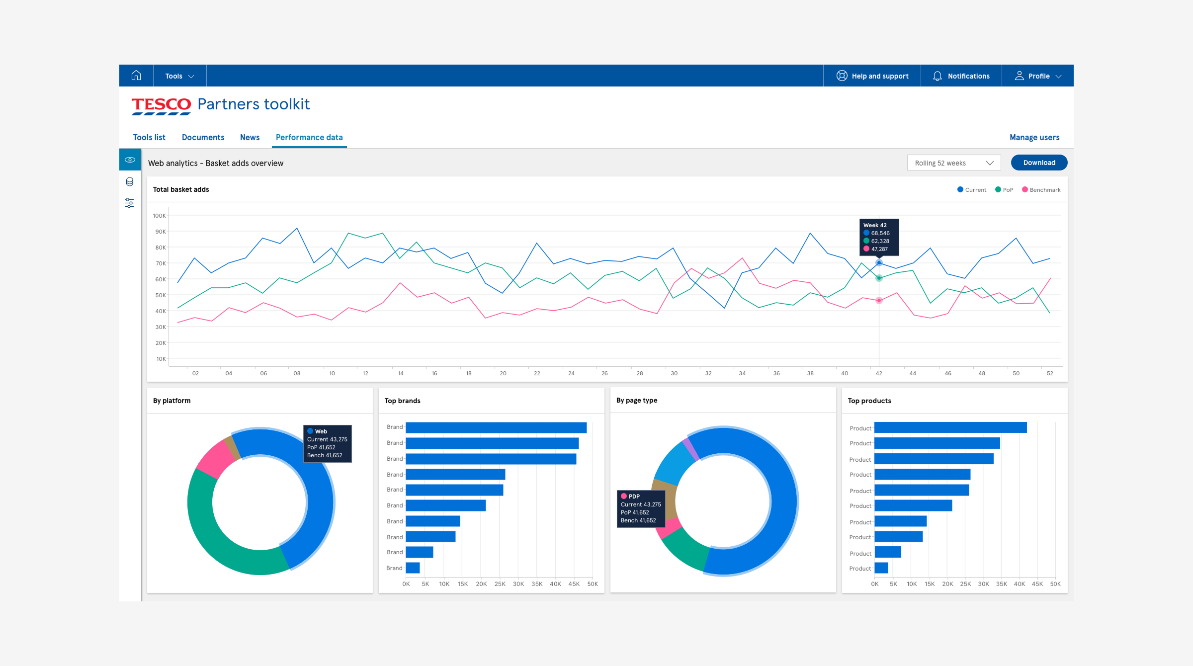Image resolution: width=1193 pixels, height=666 pixels.
Task: Click the Profile person icon
Action: coord(1019,76)
